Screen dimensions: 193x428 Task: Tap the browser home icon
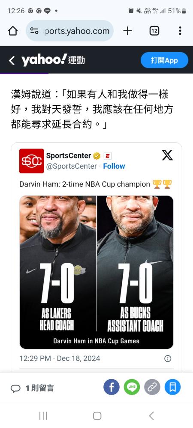(13, 31)
